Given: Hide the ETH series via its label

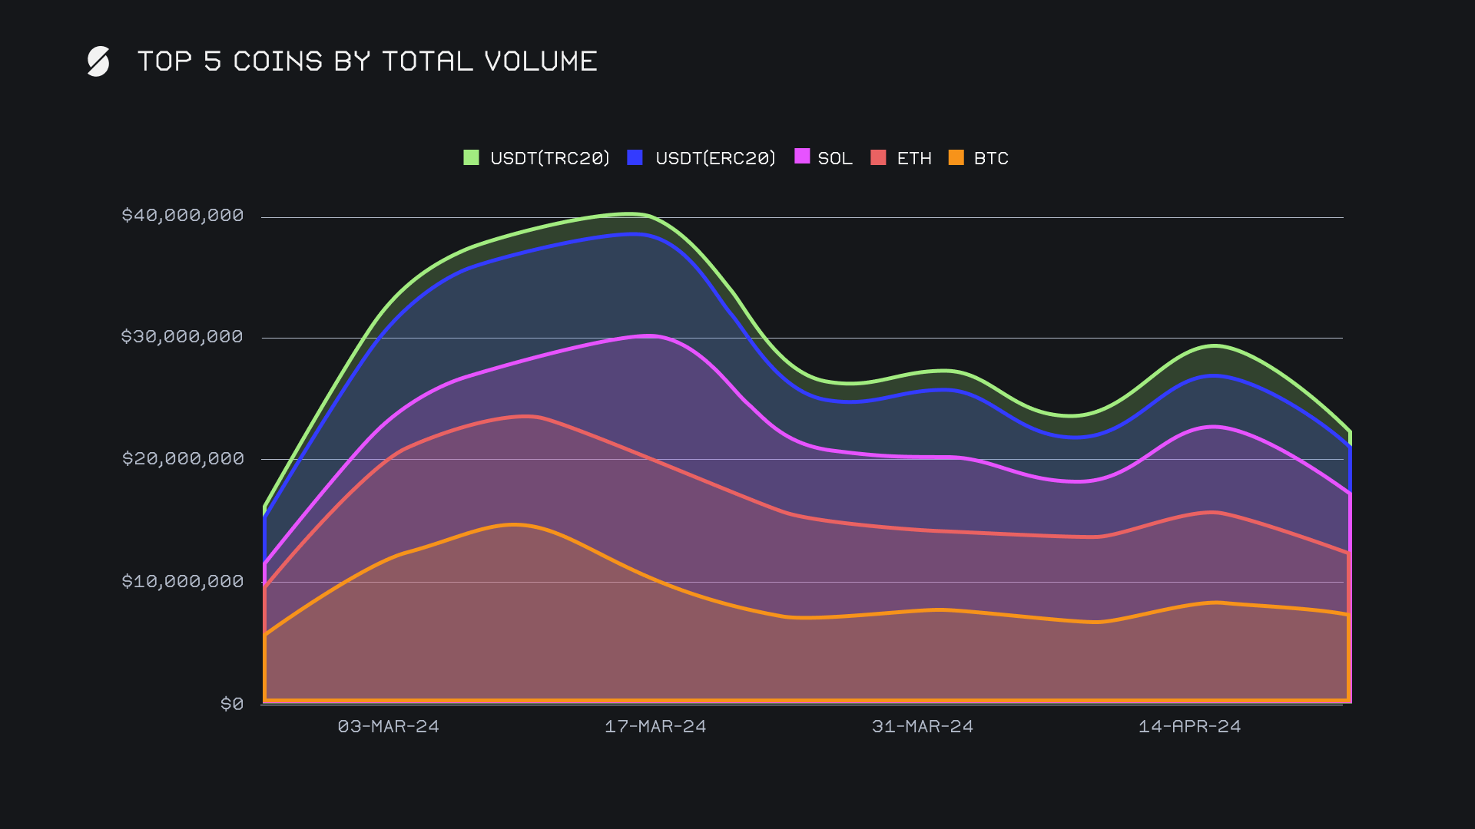Looking at the screenshot, I should [x=914, y=158].
